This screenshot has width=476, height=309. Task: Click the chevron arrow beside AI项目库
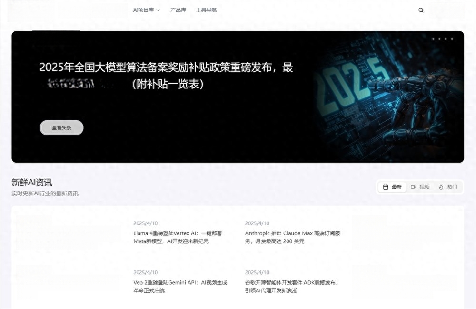158,10
